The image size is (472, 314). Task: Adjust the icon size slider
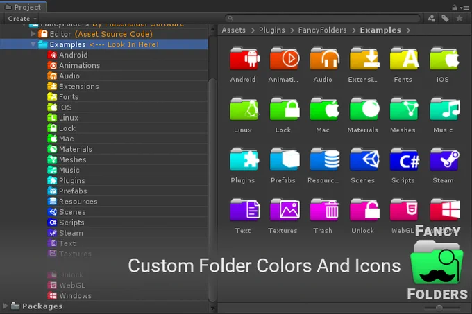(x=439, y=308)
